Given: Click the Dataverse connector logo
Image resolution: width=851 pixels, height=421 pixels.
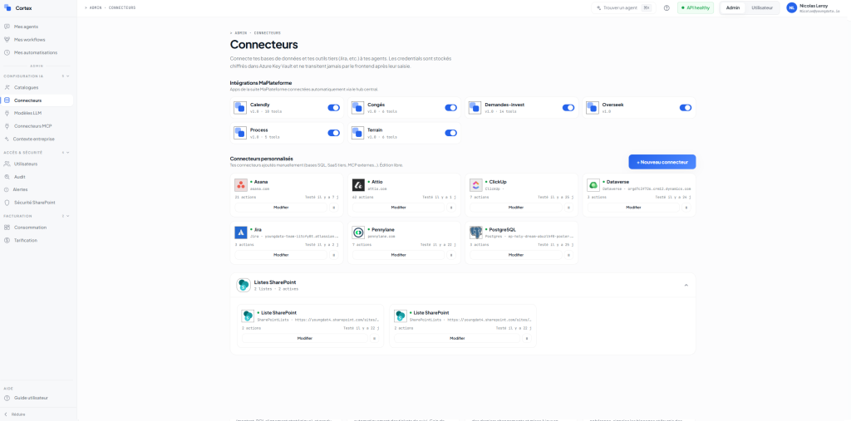Looking at the screenshot, I should (x=593, y=185).
